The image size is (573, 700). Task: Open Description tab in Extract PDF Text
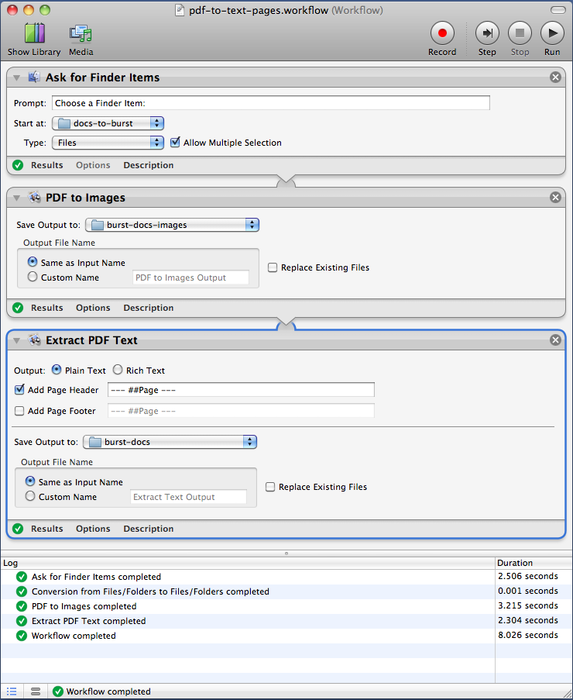pyautogui.click(x=148, y=529)
